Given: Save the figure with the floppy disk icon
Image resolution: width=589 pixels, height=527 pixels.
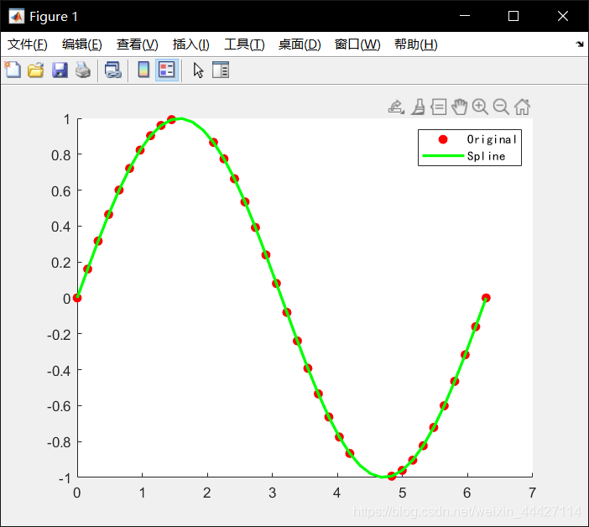Looking at the screenshot, I should click(60, 70).
